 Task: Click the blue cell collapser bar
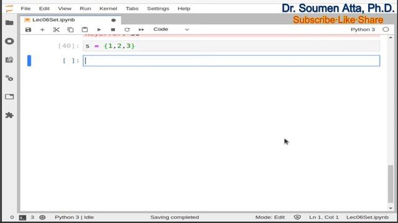29,61
